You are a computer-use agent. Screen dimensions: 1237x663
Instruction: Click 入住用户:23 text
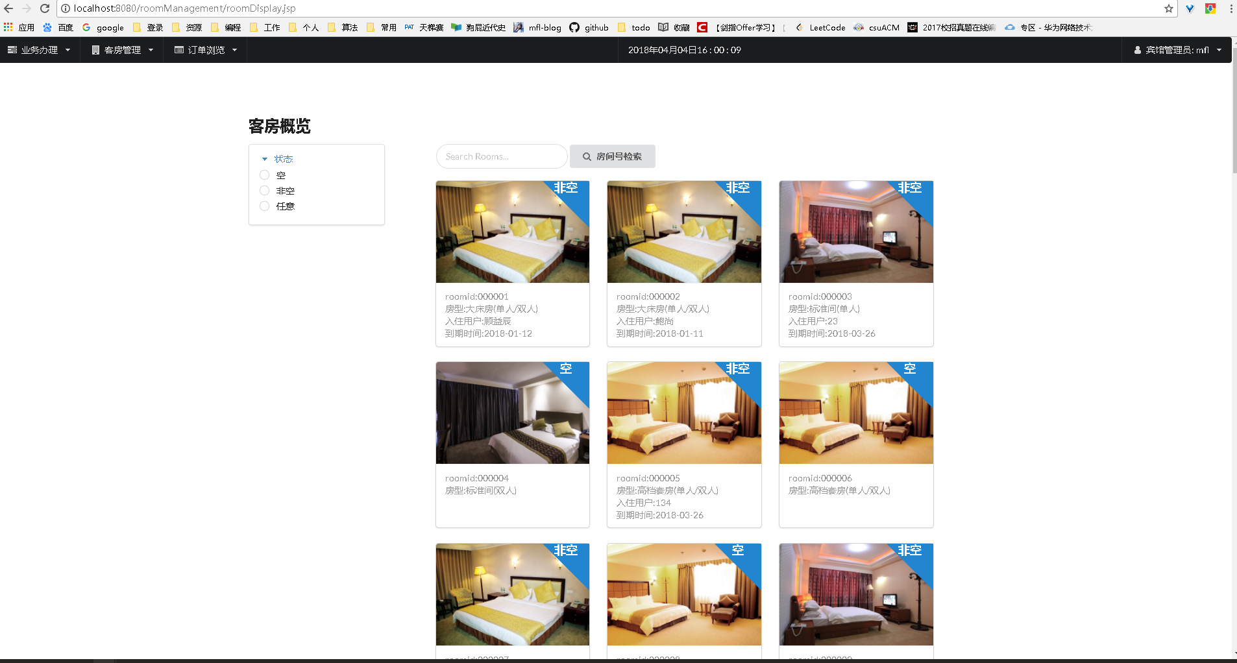813,321
